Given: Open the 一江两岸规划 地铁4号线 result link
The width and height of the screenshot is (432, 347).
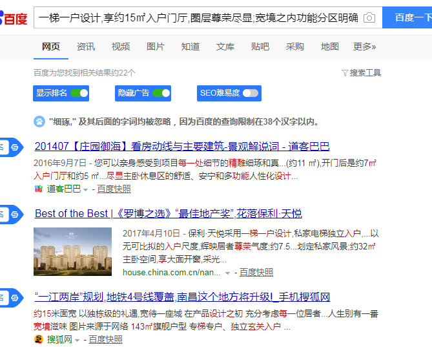Looking at the screenshot, I should [182, 297].
